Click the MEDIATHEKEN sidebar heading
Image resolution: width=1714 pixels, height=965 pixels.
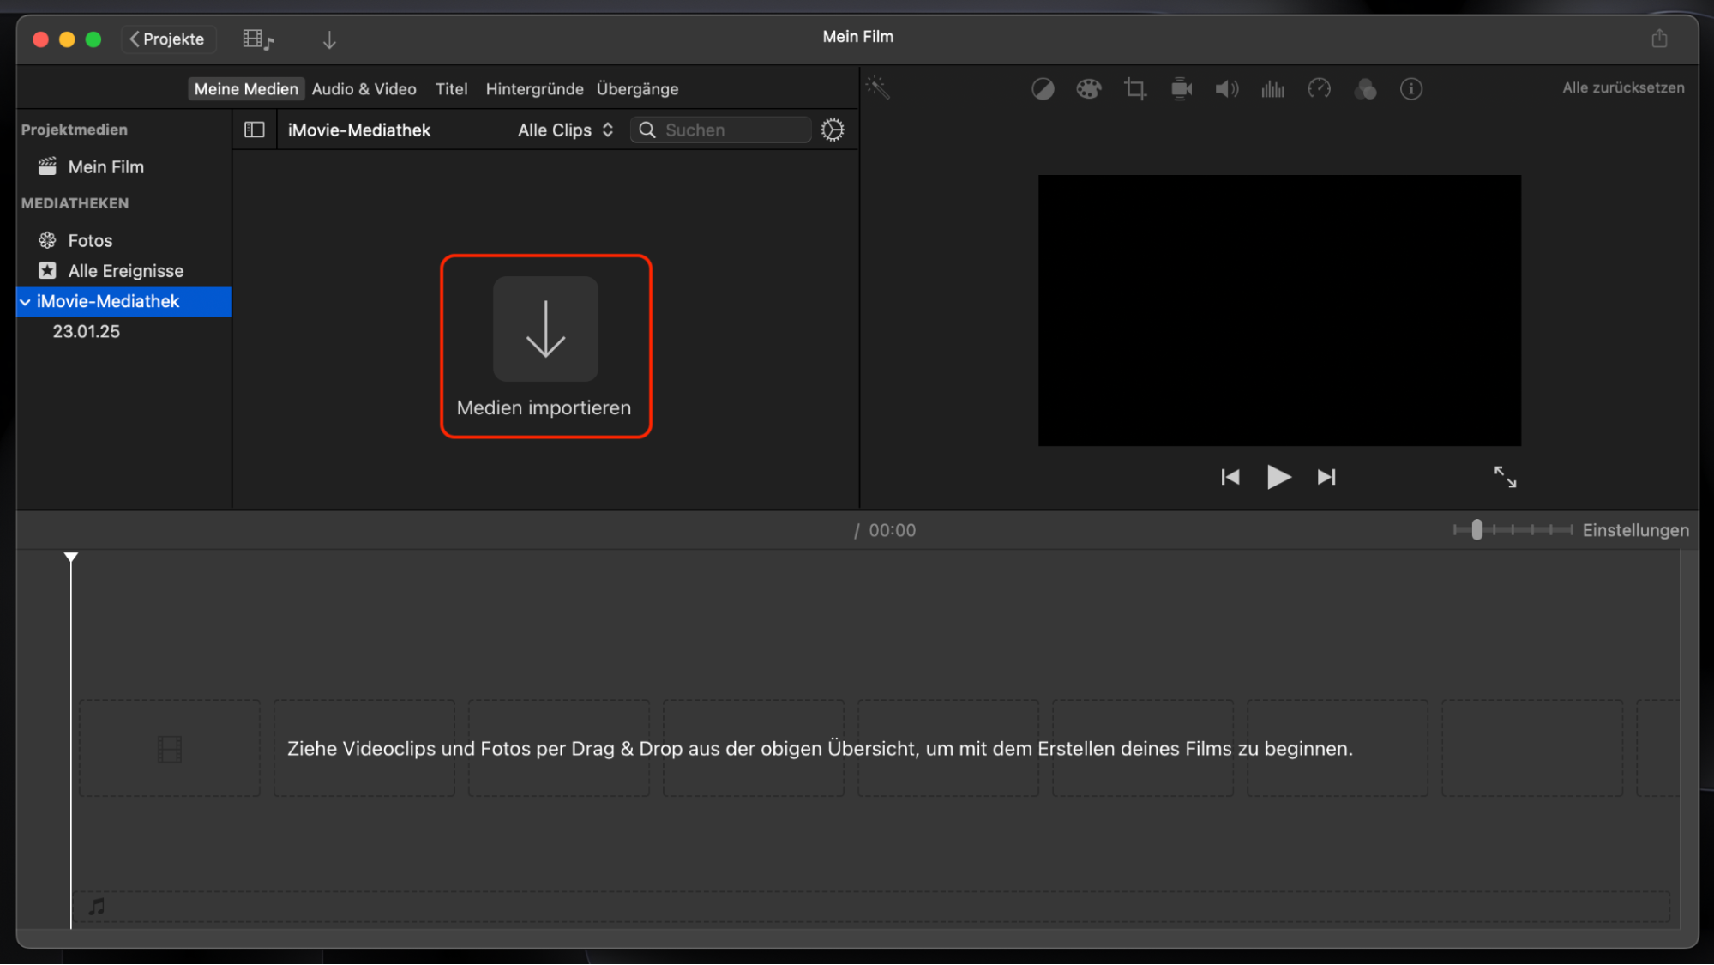[x=75, y=203]
